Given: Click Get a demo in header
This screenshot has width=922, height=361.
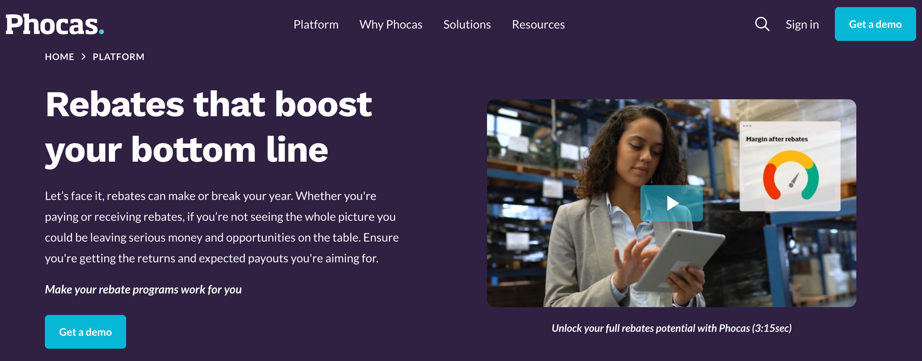Looking at the screenshot, I should pyautogui.click(x=875, y=24).
